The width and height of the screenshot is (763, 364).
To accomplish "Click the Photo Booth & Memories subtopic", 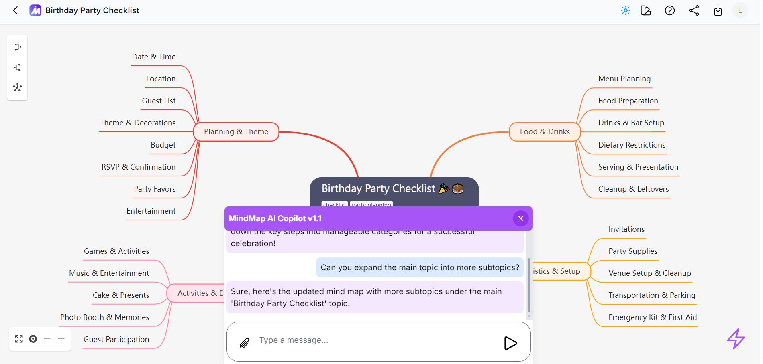I will tap(105, 317).
